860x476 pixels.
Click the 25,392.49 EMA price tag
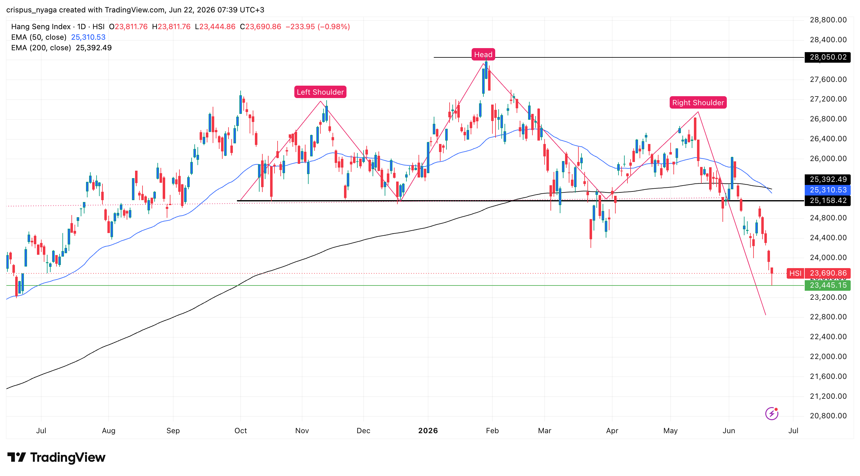tap(828, 179)
